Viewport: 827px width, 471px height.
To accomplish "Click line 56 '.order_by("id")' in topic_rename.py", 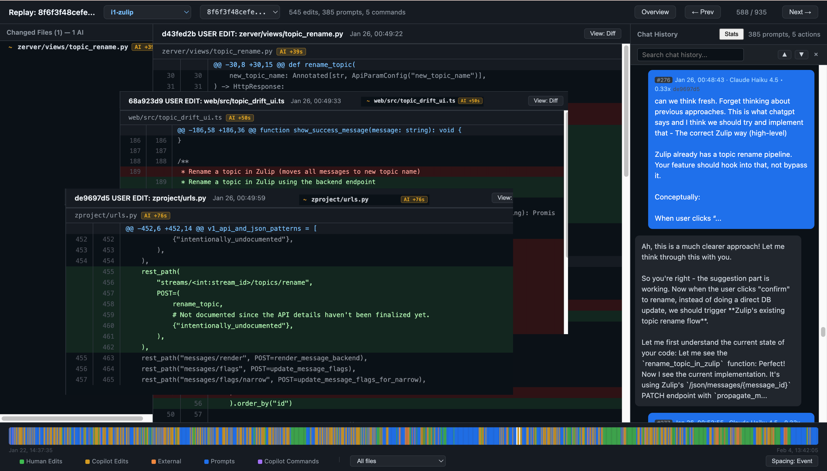I will coord(387,404).
